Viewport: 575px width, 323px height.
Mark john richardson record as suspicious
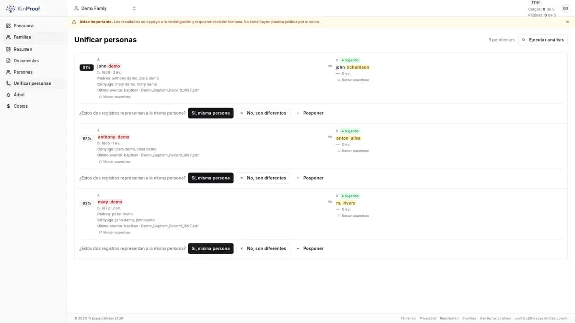click(353, 80)
